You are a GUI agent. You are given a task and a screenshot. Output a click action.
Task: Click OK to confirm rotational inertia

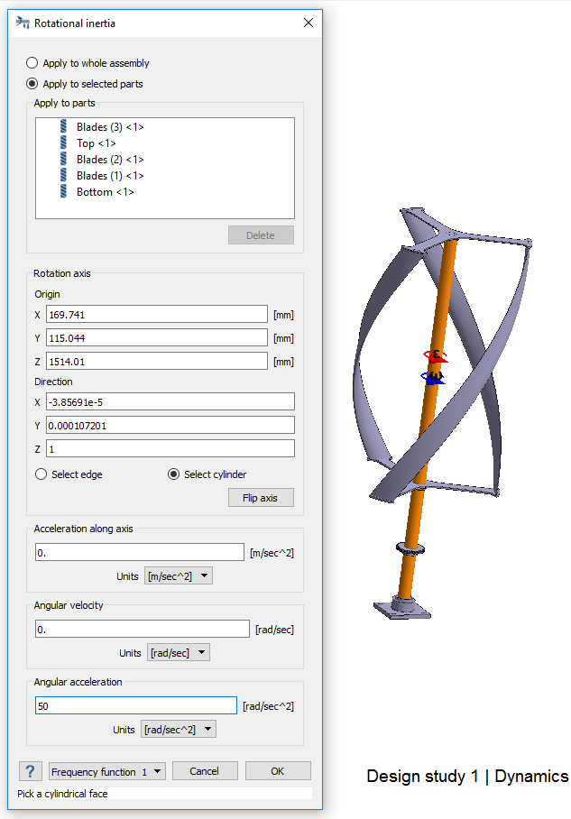tap(277, 771)
